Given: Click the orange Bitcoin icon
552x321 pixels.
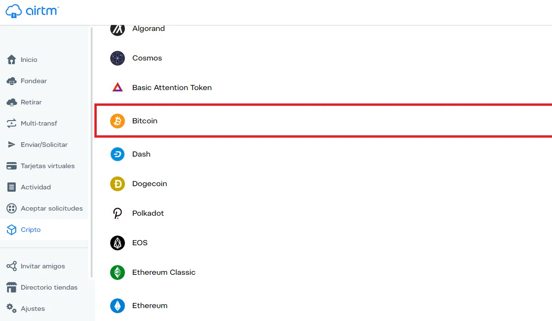Looking at the screenshot, I should point(118,121).
